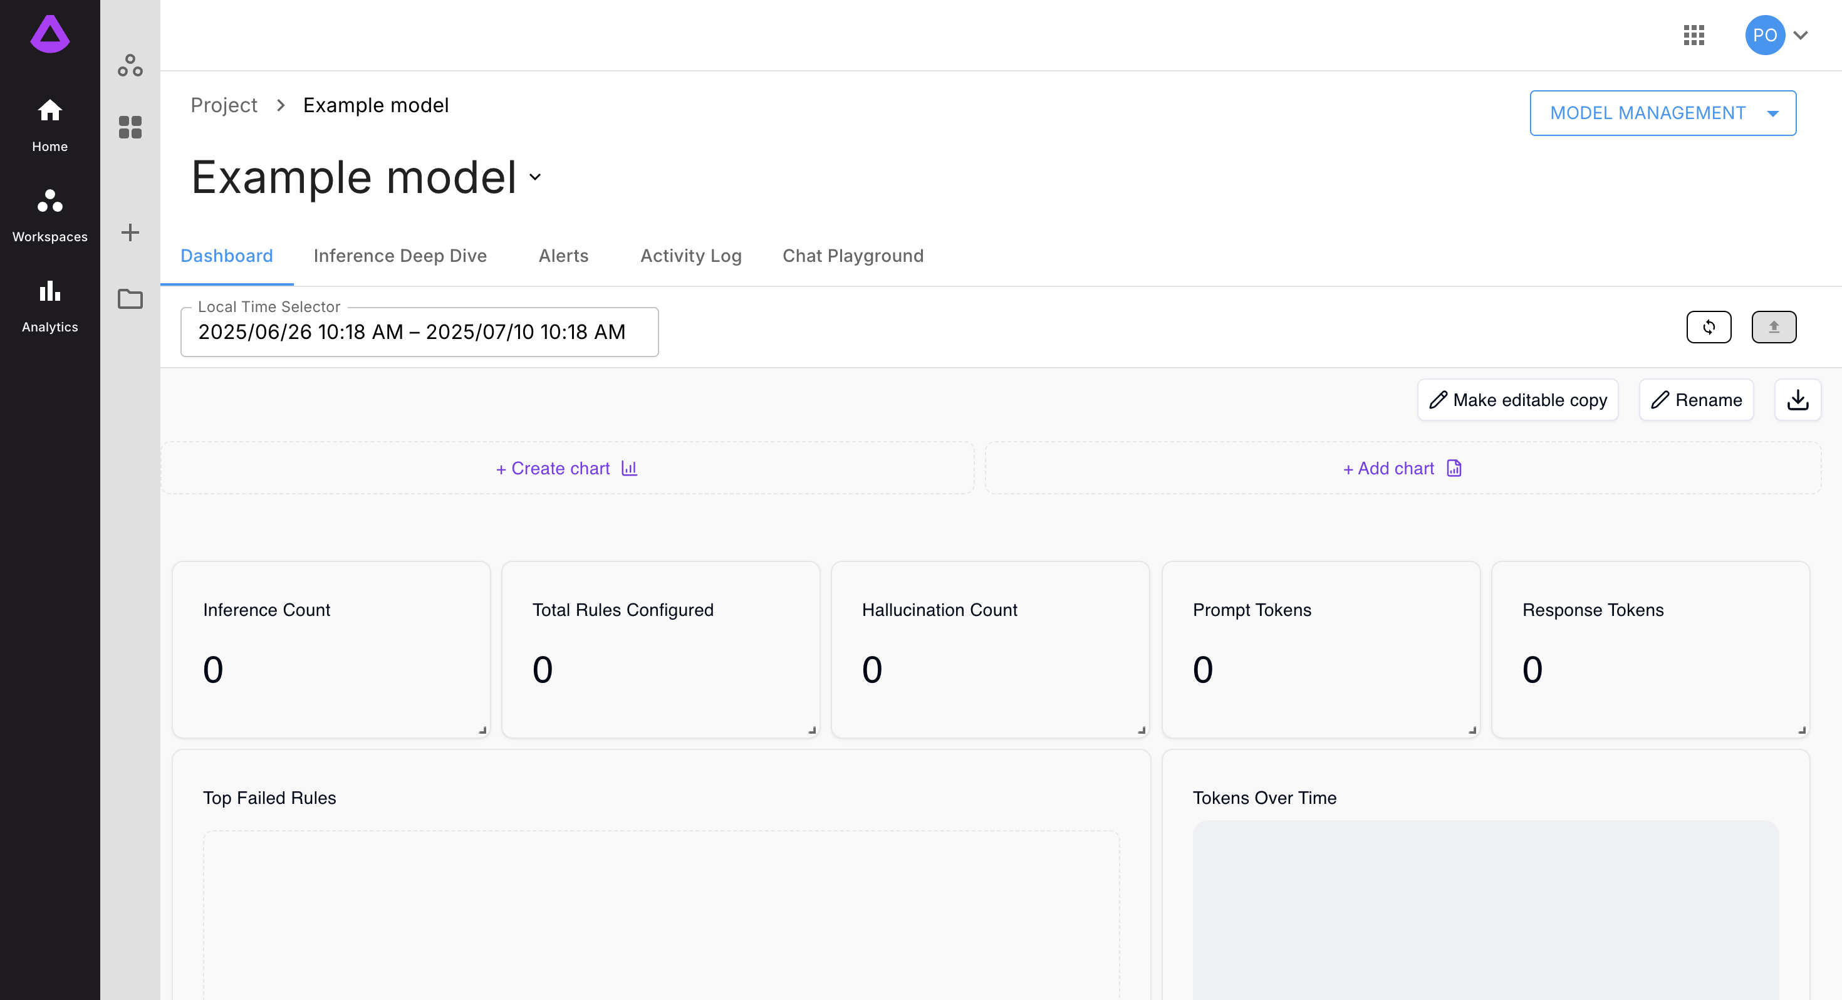Screen dimensions: 1842x1000
Task: Click the upload arrow icon button
Action: pyautogui.click(x=1773, y=327)
